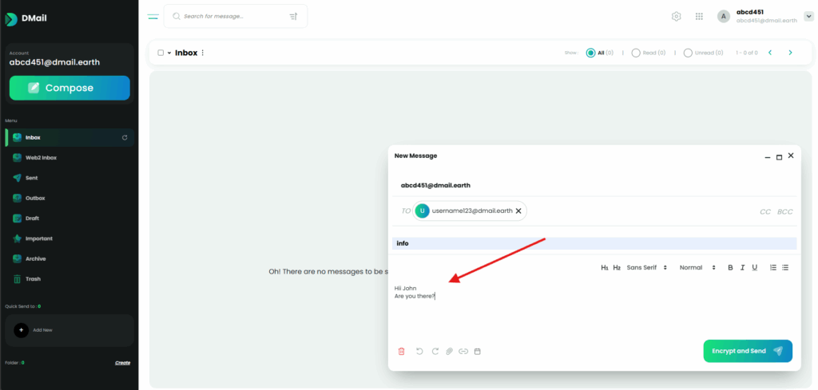This screenshot has width=818, height=390.
Task: Open the settings gear icon
Action: 677,16
